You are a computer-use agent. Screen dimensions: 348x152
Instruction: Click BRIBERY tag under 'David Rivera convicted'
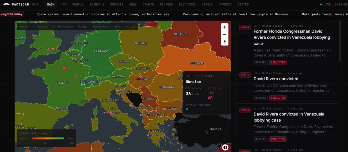pos(260,98)
